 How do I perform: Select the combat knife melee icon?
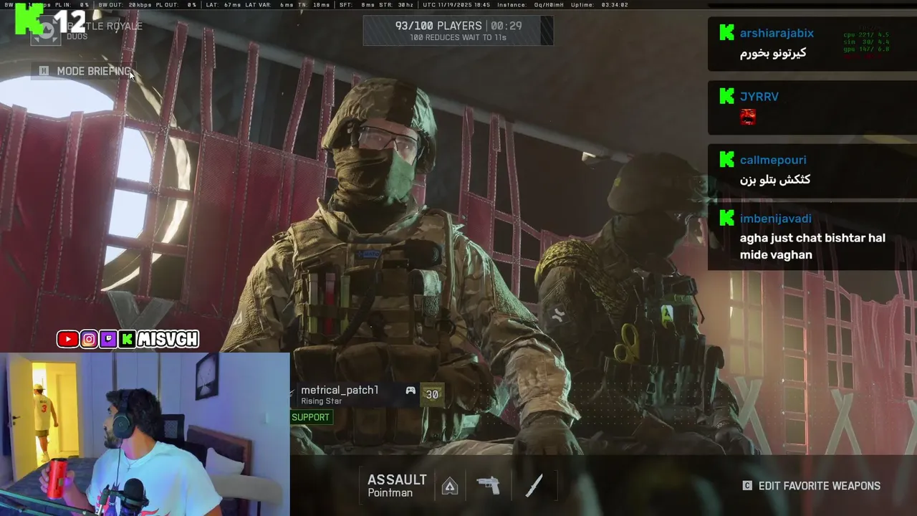click(534, 485)
